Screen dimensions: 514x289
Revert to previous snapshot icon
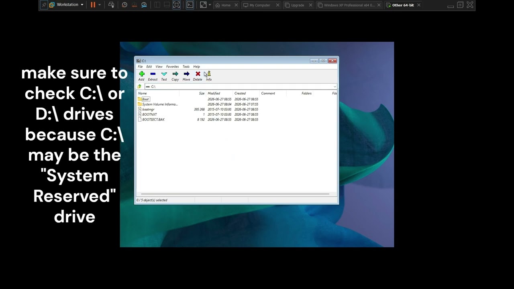[134, 5]
